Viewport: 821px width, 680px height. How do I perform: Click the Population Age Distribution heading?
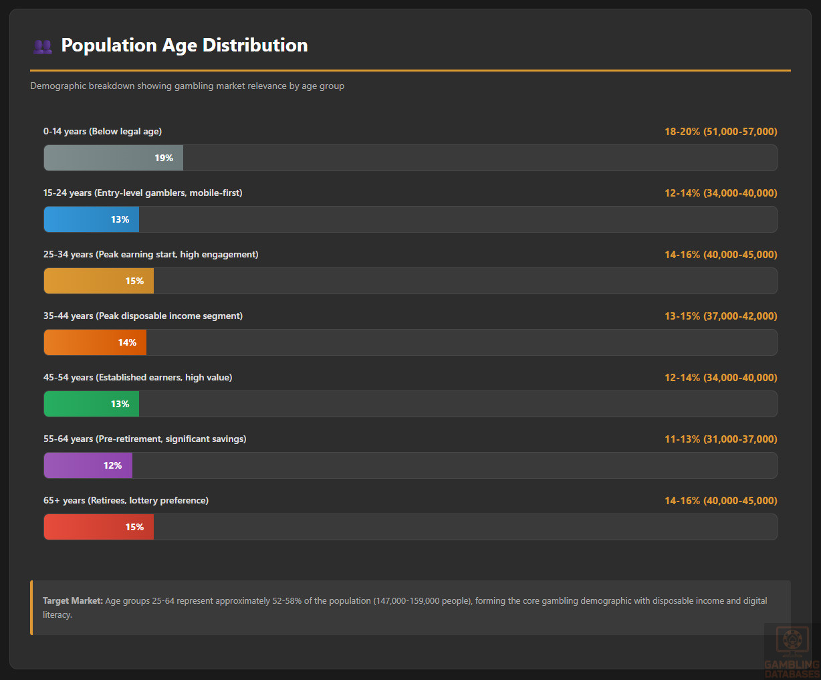185,45
